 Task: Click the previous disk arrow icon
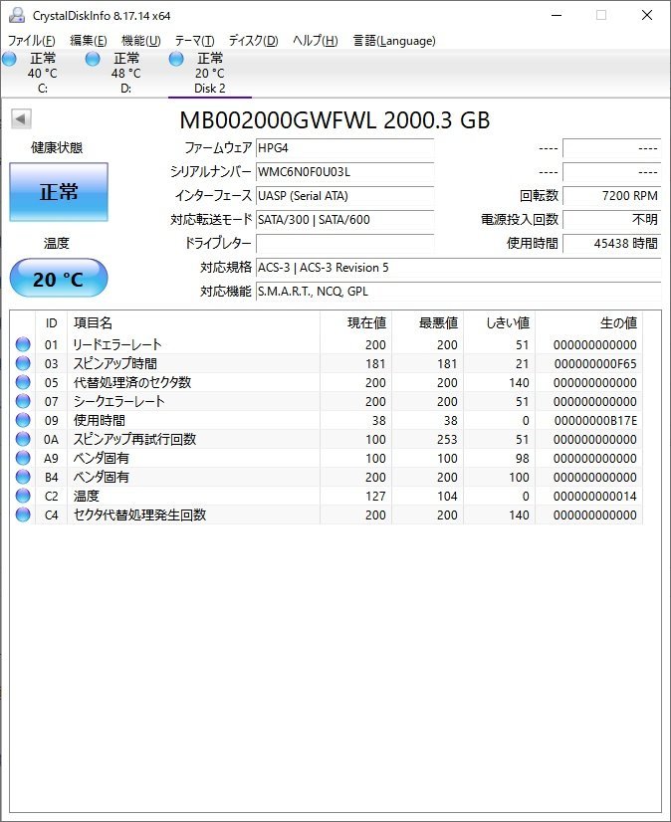coord(22,119)
